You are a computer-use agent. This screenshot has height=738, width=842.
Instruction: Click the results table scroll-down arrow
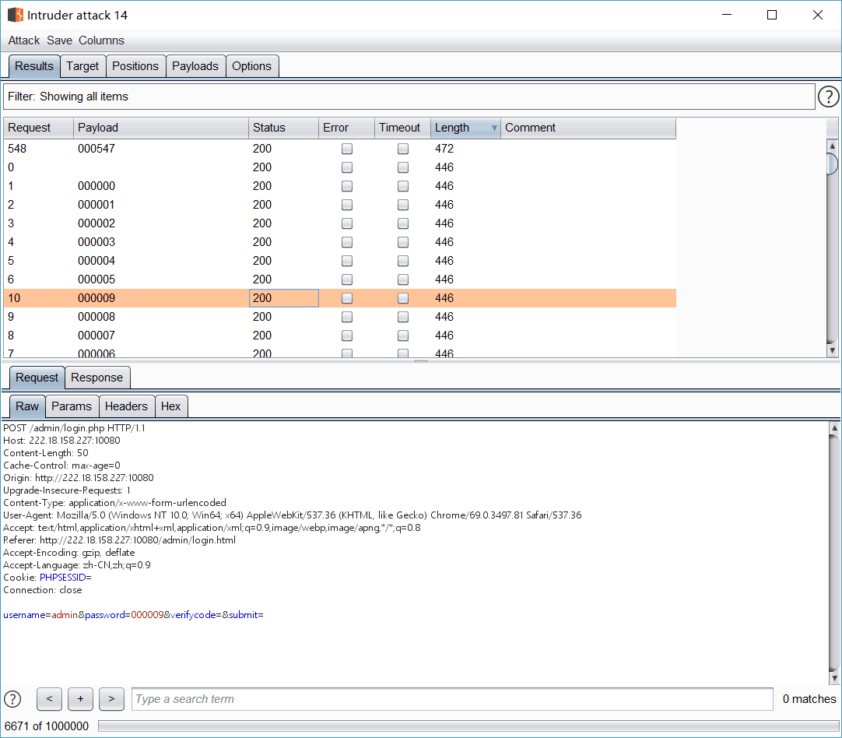point(832,350)
